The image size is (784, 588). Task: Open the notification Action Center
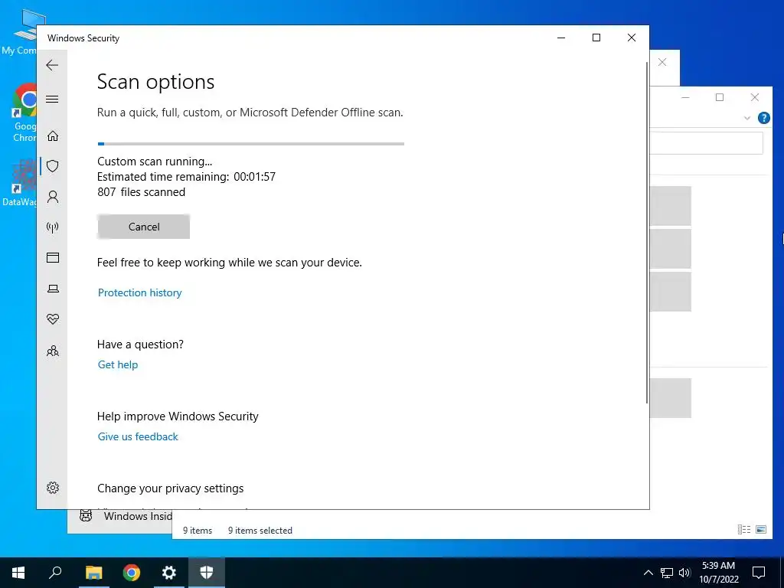[x=759, y=573]
